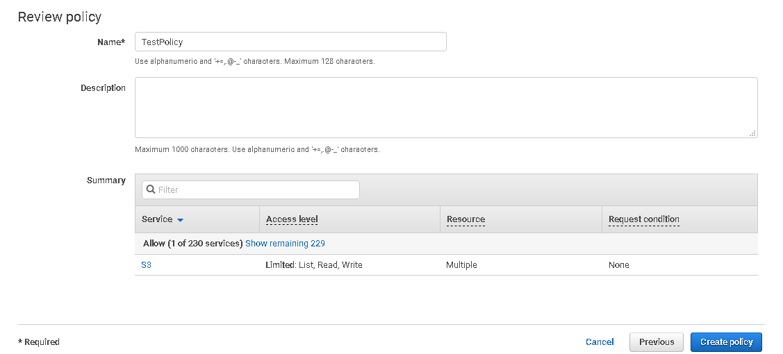
Task: Click the None request condition cell
Action: pos(618,265)
